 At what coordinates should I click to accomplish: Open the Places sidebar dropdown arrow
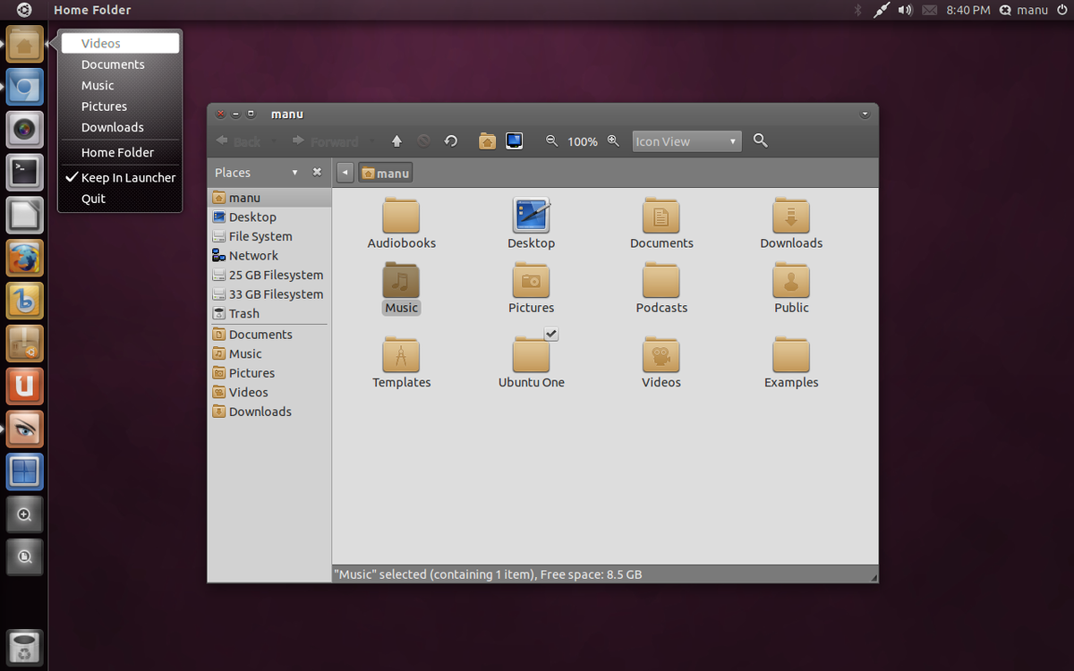click(x=294, y=172)
